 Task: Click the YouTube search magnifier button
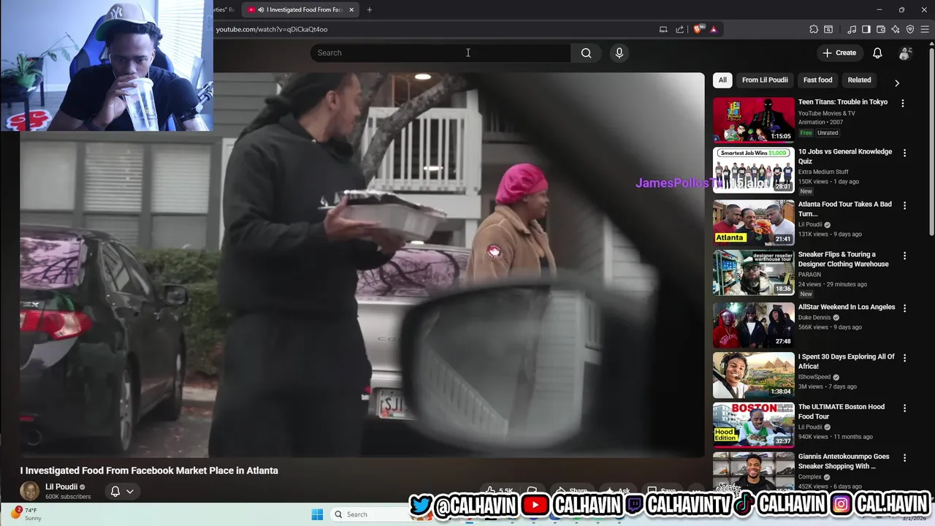(586, 53)
